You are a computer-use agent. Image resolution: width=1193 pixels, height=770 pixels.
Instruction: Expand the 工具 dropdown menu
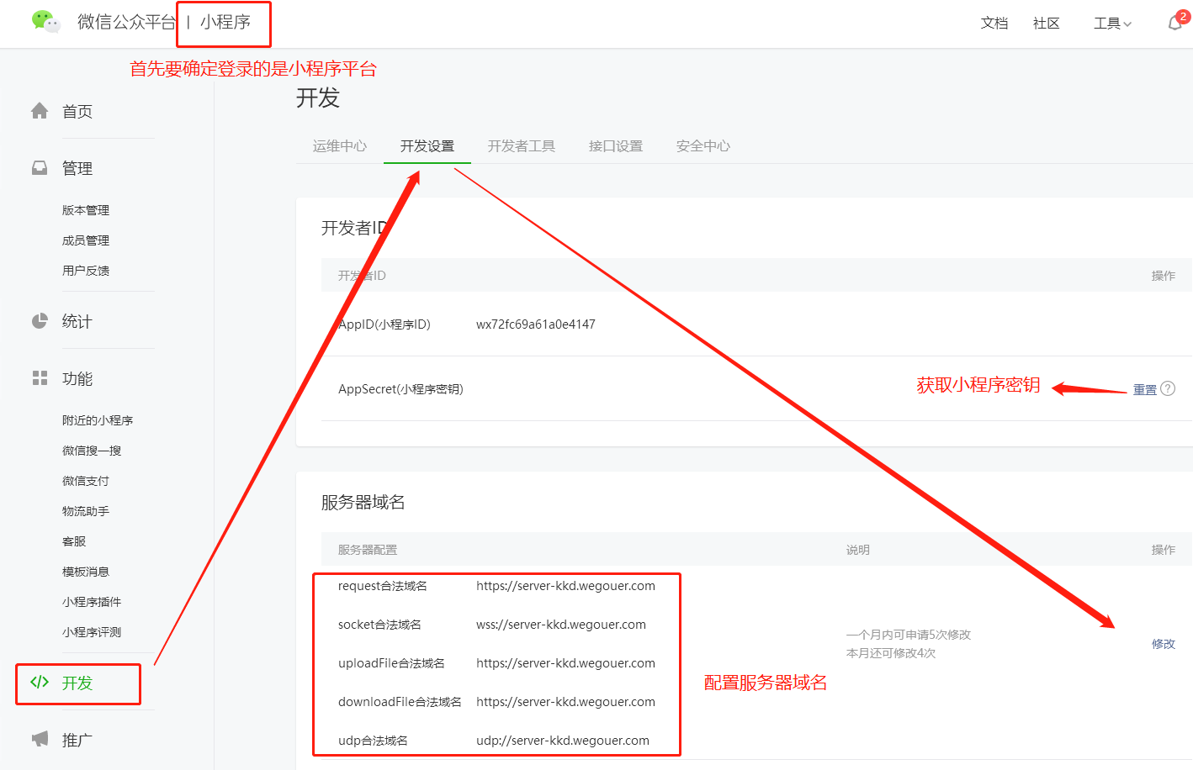click(x=1112, y=24)
